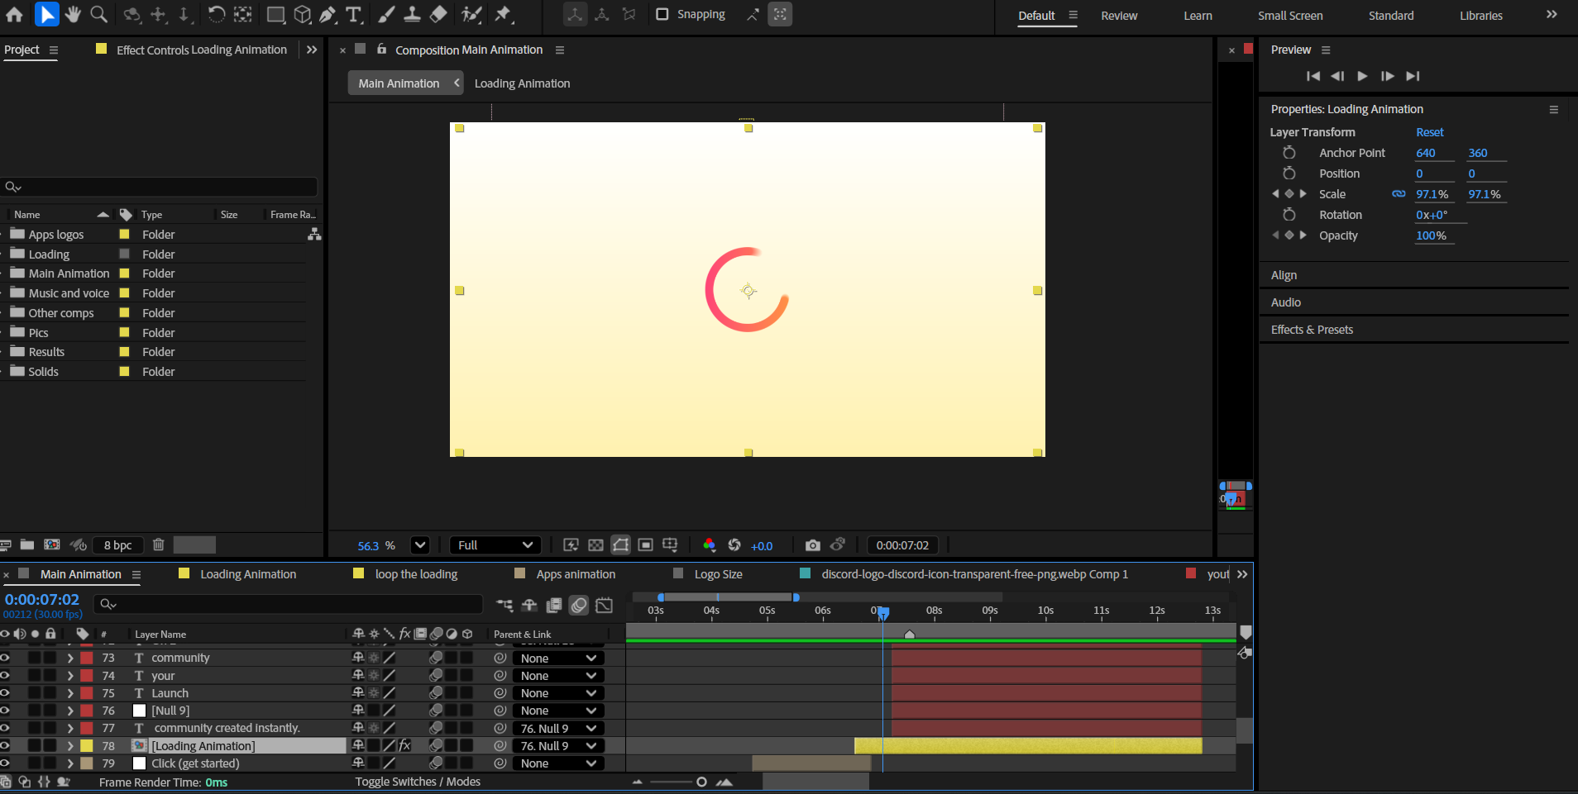
Task: Select the Zoom magnifier tool
Action: click(x=98, y=14)
